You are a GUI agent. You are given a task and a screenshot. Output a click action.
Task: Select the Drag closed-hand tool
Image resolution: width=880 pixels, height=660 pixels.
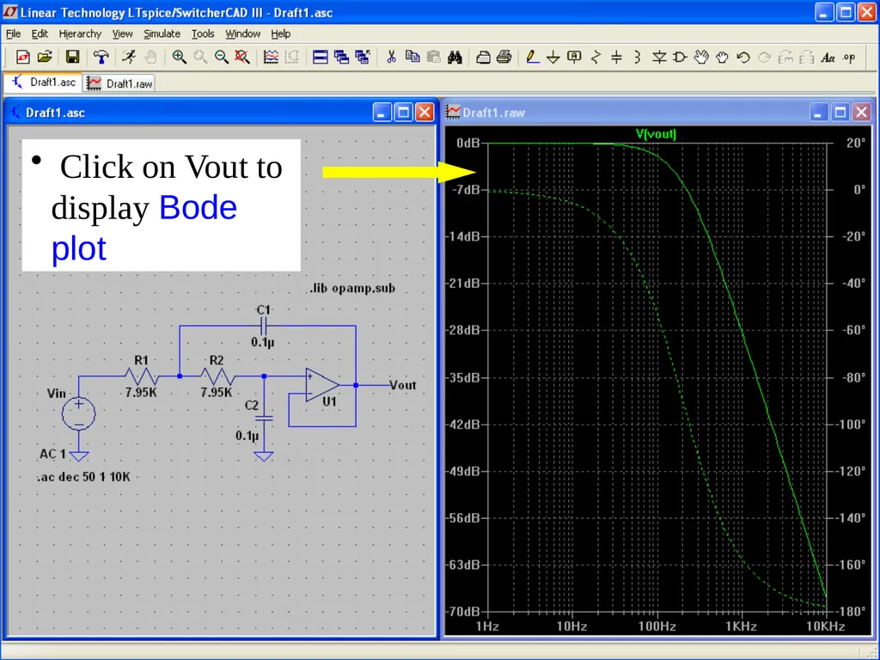point(722,57)
